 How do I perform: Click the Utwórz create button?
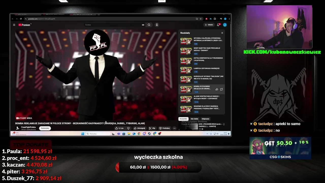click(209, 25)
